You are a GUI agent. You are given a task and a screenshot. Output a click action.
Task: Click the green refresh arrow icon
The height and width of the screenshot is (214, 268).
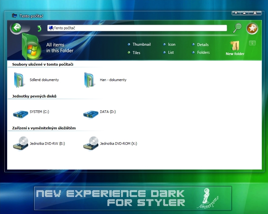[x=39, y=28]
